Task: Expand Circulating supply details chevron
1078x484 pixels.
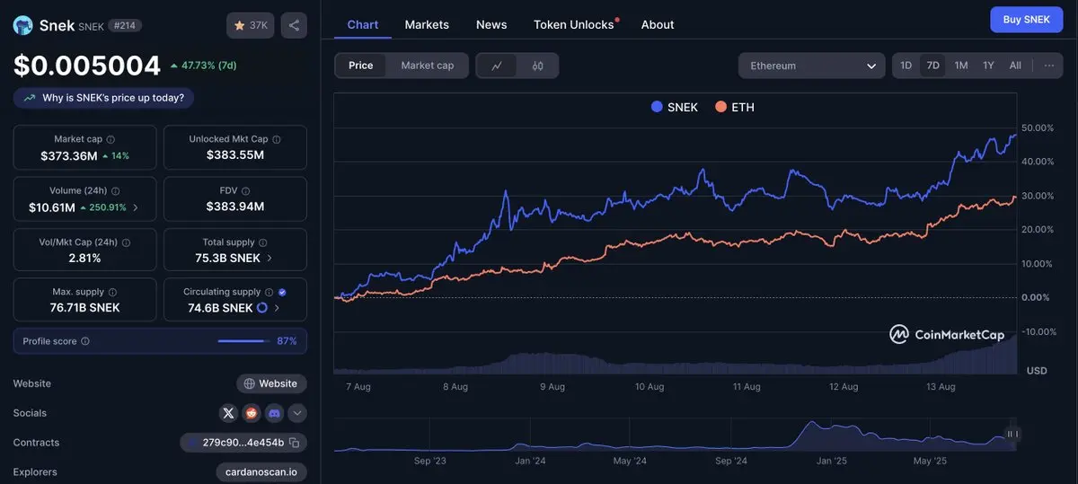Action: tap(277, 308)
